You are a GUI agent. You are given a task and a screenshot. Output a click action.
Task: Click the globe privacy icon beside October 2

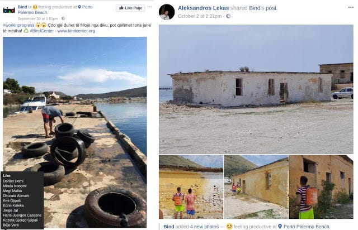228,16
